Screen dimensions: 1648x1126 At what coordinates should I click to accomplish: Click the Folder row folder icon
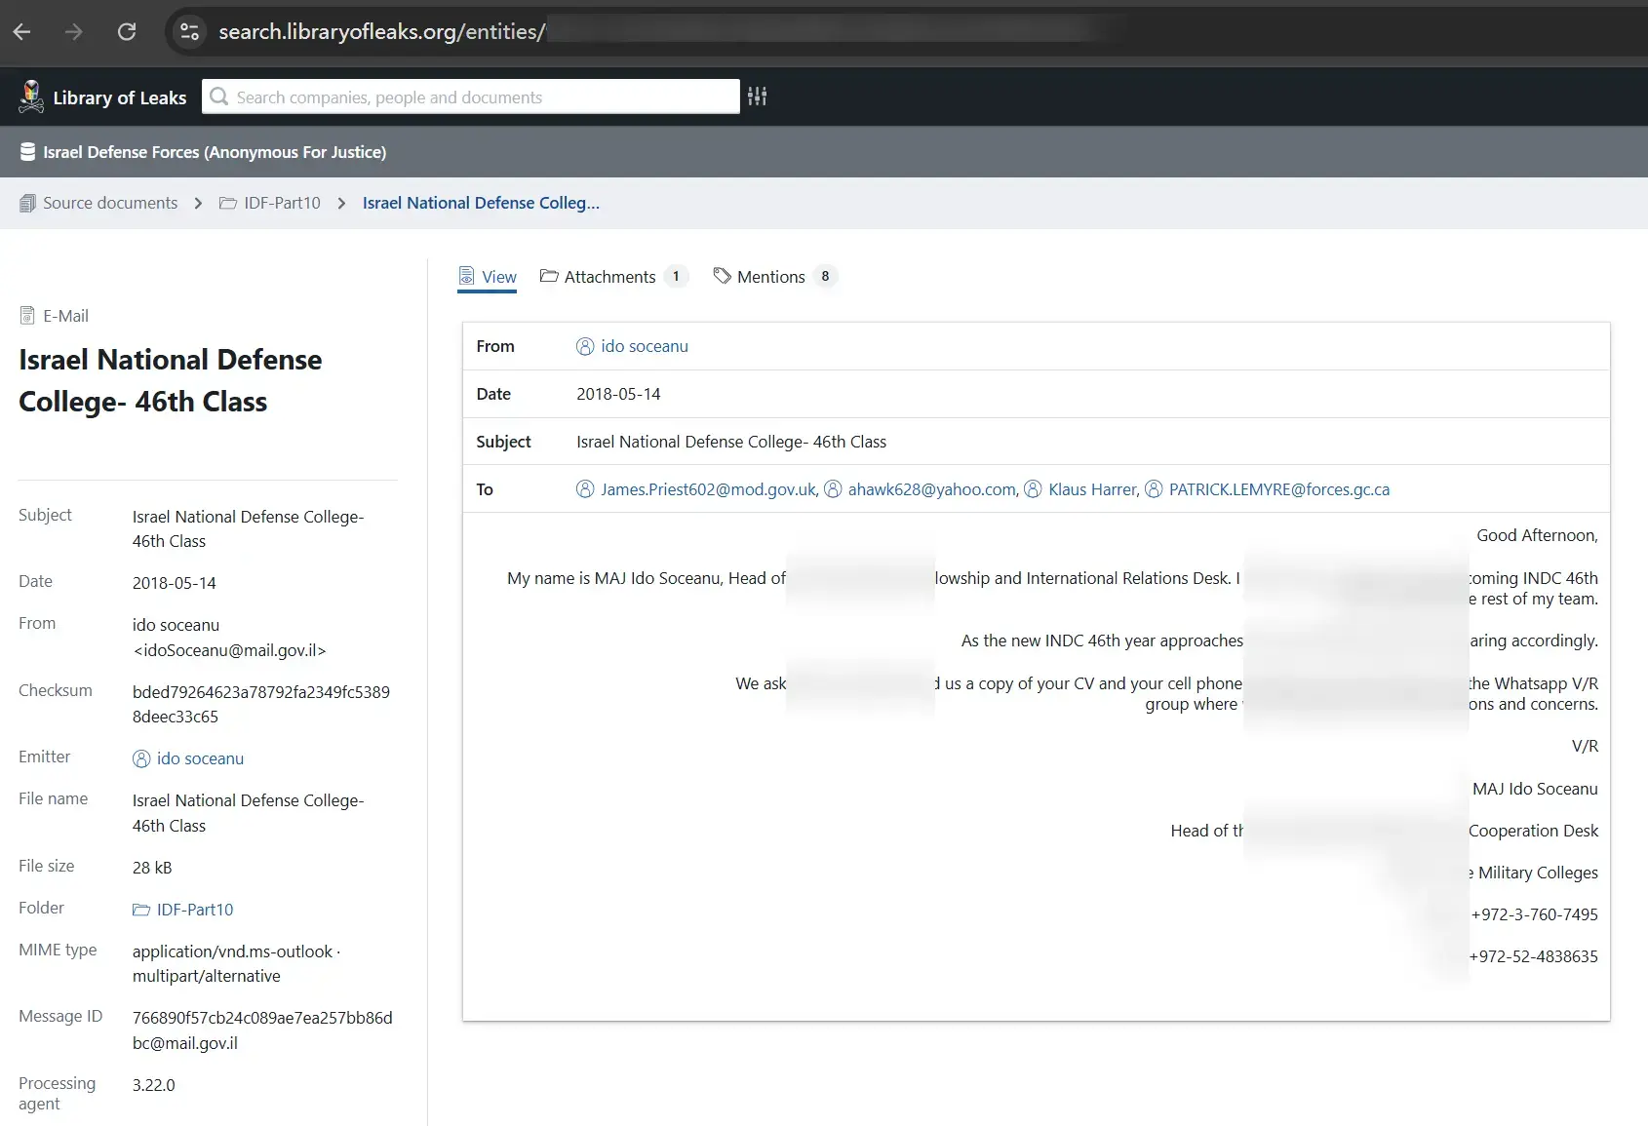[141, 910]
